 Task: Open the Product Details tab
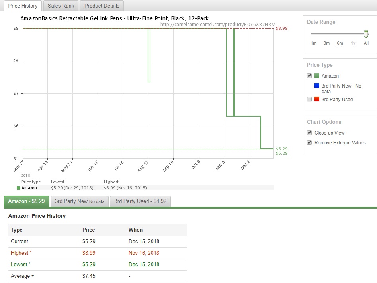coord(102,6)
